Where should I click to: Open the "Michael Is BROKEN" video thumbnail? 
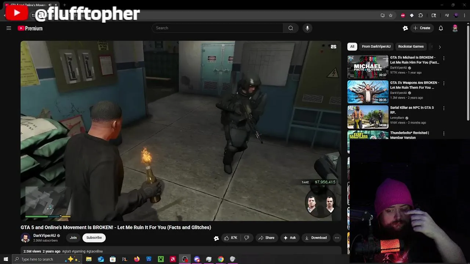[x=368, y=67]
